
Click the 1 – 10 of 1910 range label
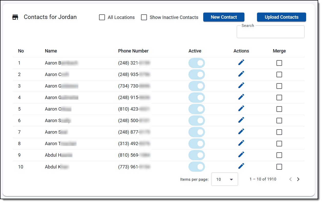(x=263, y=179)
